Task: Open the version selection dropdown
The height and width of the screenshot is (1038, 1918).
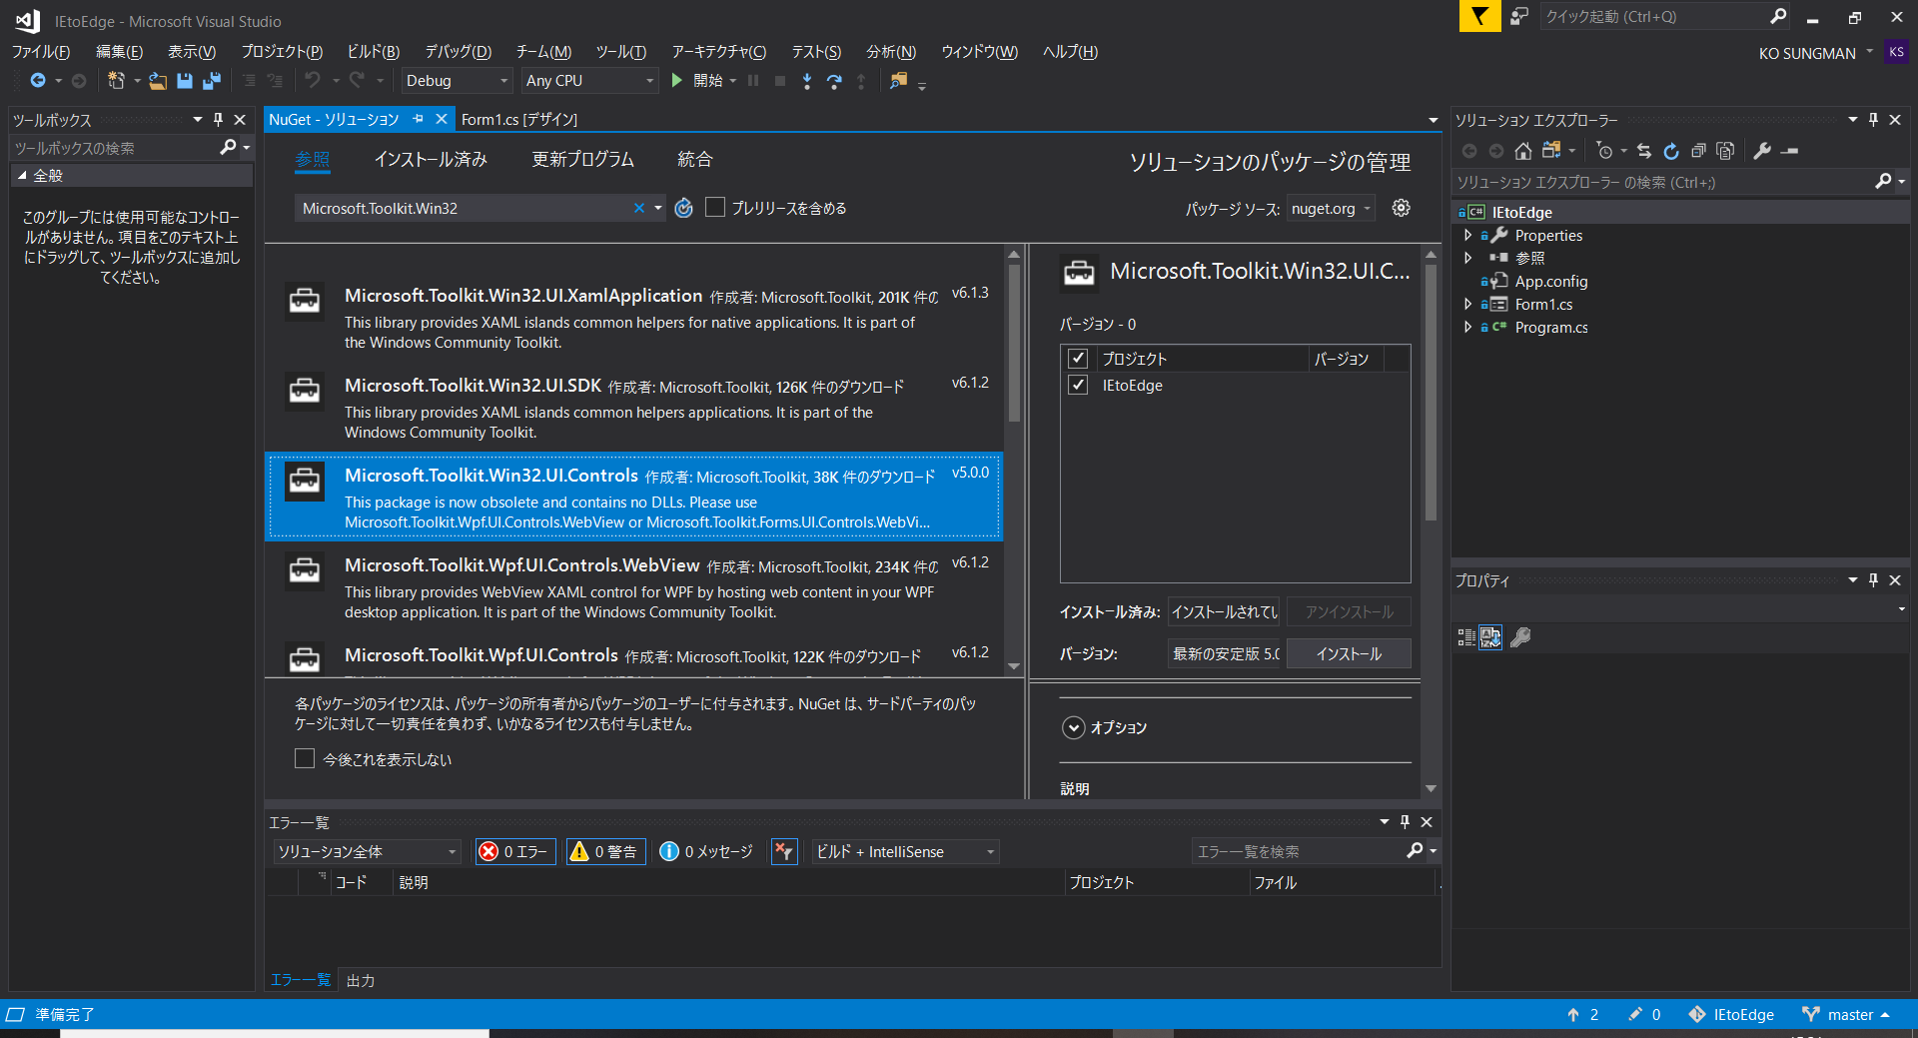Action: (1225, 653)
